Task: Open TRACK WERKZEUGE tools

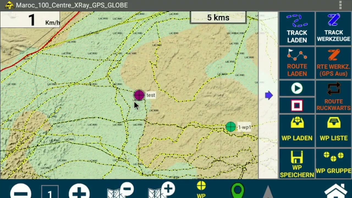Action: (334, 29)
